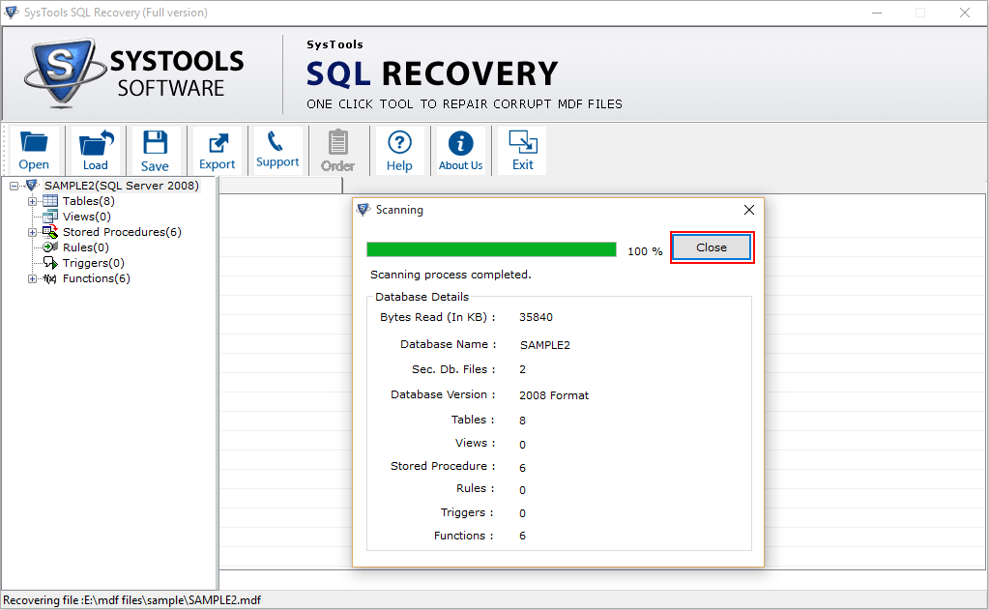The image size is (989, 610).
Task: Click the Export toolbar icon
Action: coord(217,150)
